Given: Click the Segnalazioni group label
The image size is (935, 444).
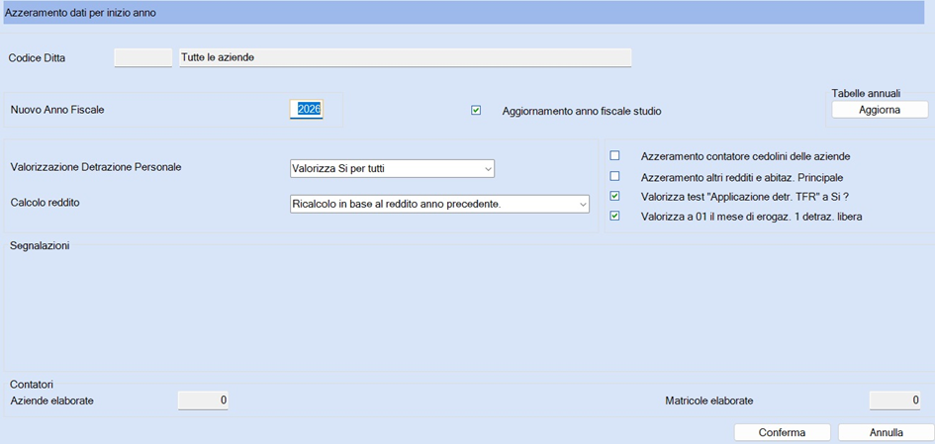Looking at the screenshot, I should click(40, 245).
